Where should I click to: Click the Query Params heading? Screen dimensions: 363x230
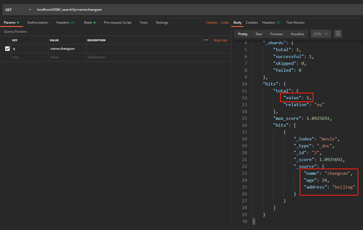tap(15, 32)
